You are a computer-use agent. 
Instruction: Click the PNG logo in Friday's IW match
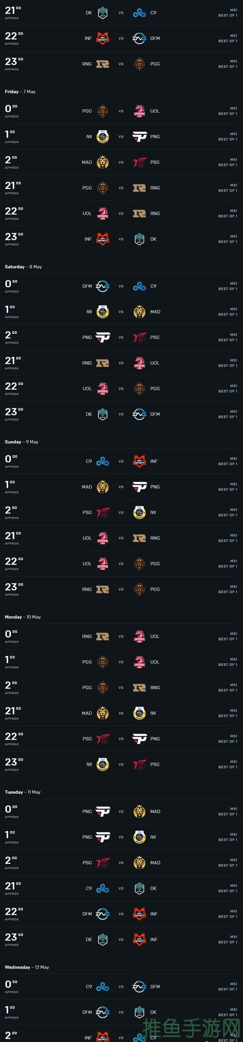point(139,137)
